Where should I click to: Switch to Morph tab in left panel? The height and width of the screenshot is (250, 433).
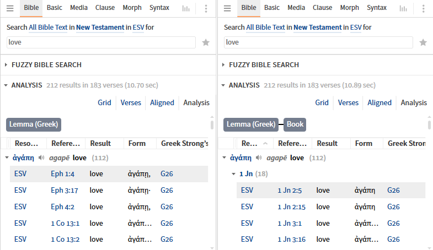click(x=132, y=8)
